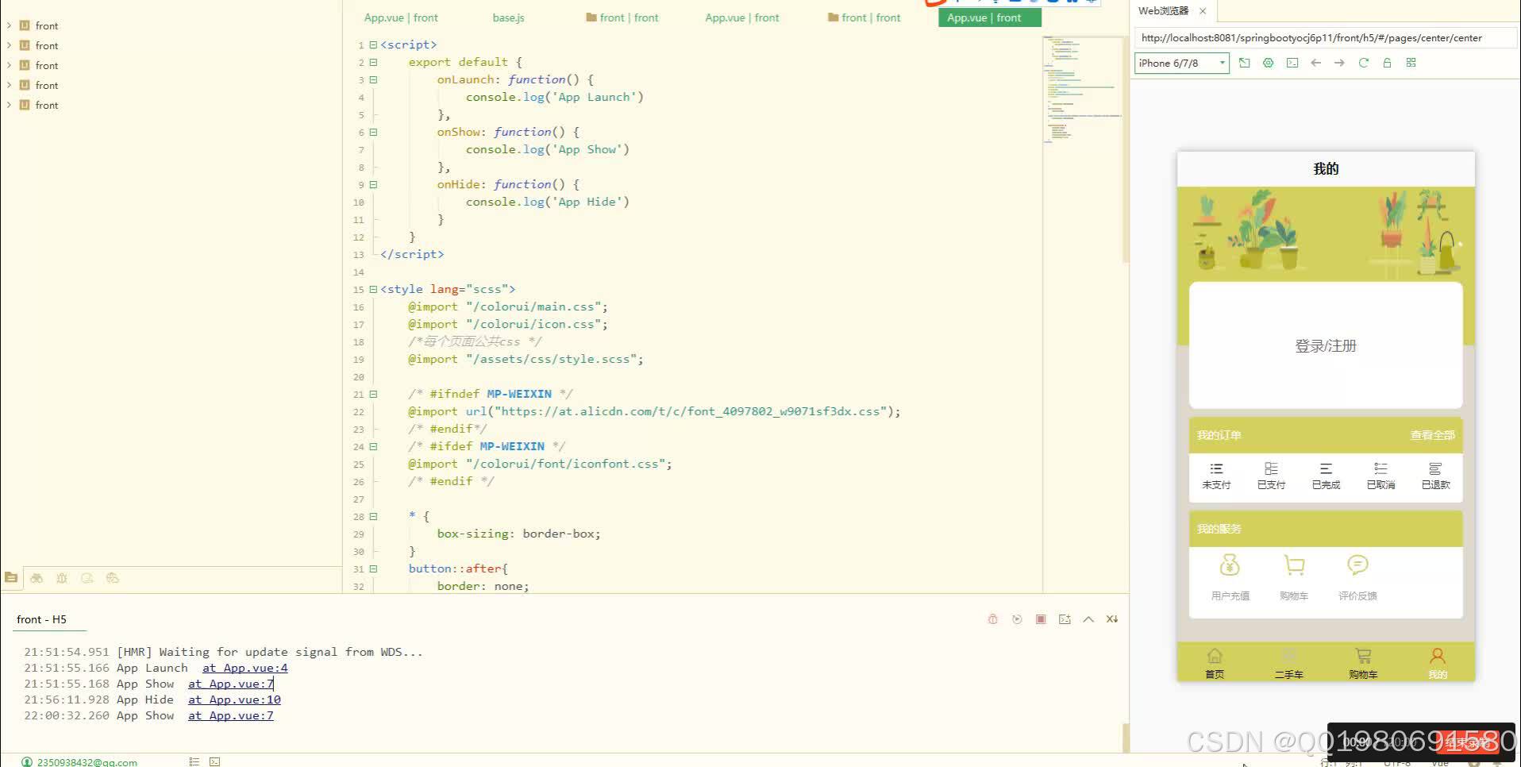Open the iPhone 6/7/8 device dropdown

[x=1182, y=63]
